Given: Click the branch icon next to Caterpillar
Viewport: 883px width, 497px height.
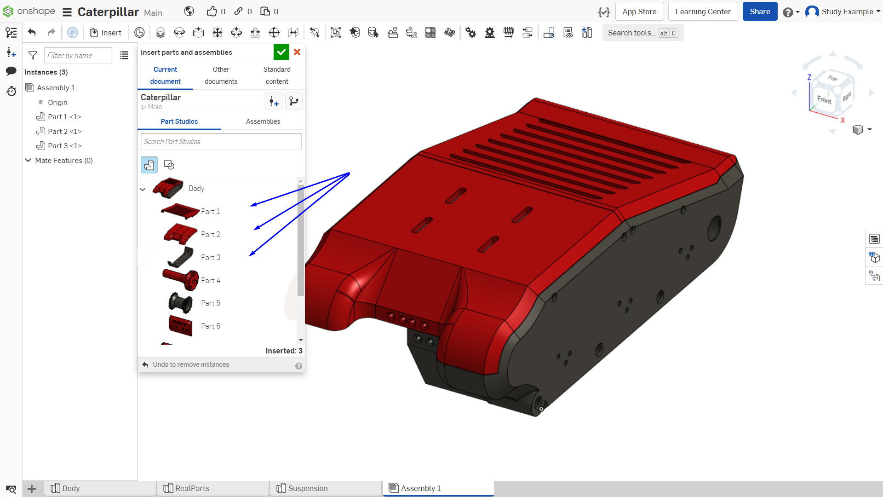Looking at the screenshot, I should point(294,101).
